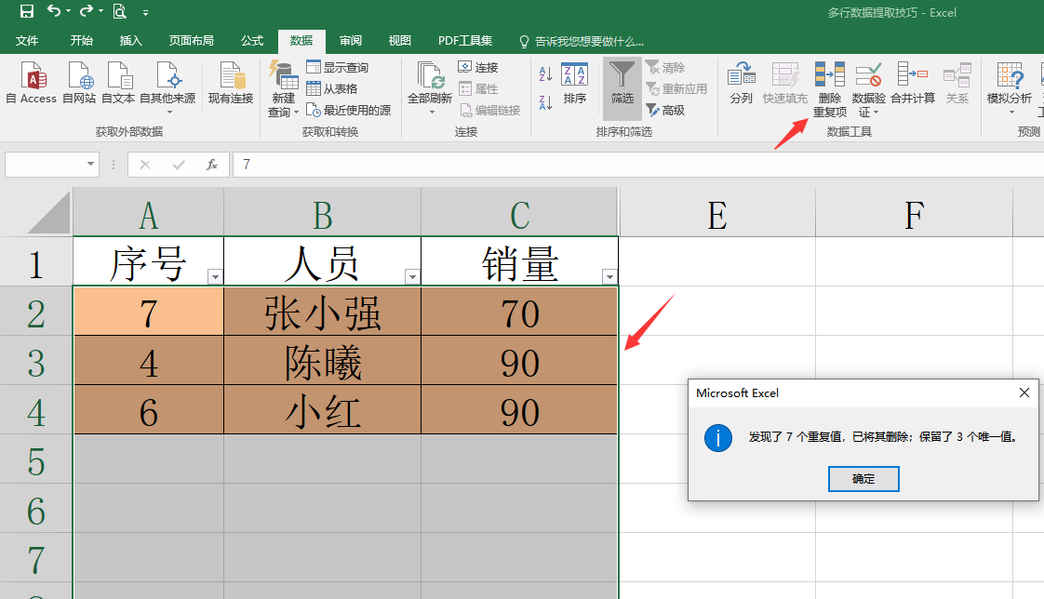Click 从表格 in ribbon
This screenshot has width=1044, height=599.
(x=332, y=88)
